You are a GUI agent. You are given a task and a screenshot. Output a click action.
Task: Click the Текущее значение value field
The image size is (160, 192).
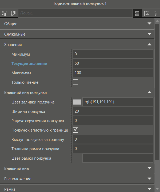pos(113,63)
